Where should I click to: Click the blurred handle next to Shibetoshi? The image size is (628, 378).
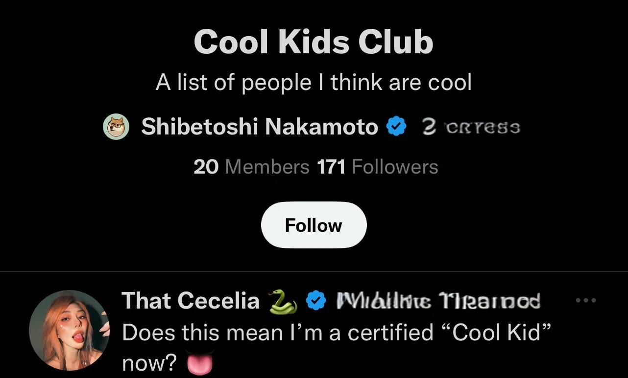point(470,128)
